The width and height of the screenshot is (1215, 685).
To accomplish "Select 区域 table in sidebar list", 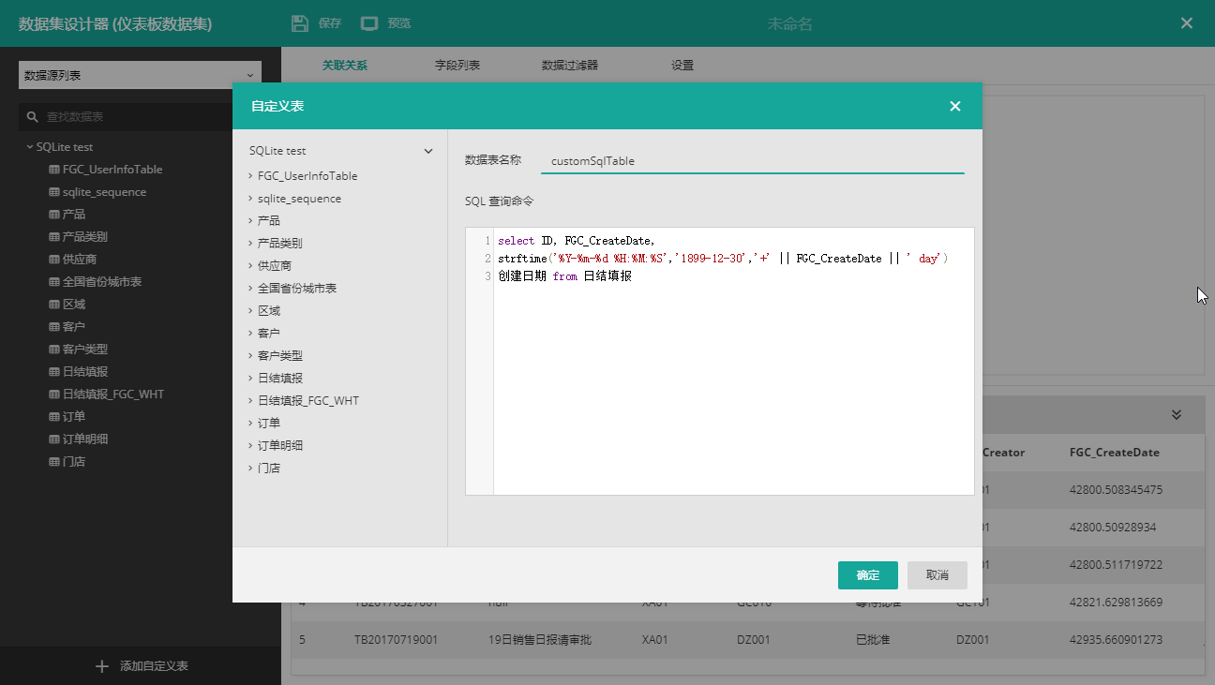I will click(x=74, y=305).
